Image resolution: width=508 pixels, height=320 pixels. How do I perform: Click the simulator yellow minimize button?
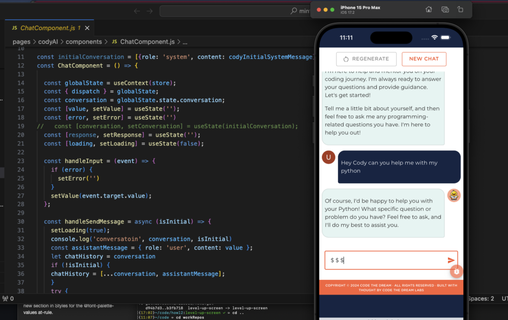coord(325,10)
